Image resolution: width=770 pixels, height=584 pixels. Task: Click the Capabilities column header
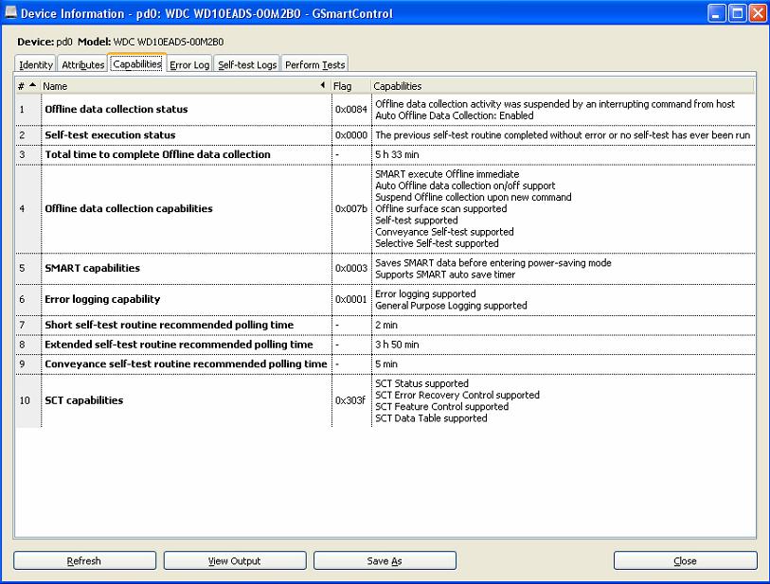click(563, 86)
